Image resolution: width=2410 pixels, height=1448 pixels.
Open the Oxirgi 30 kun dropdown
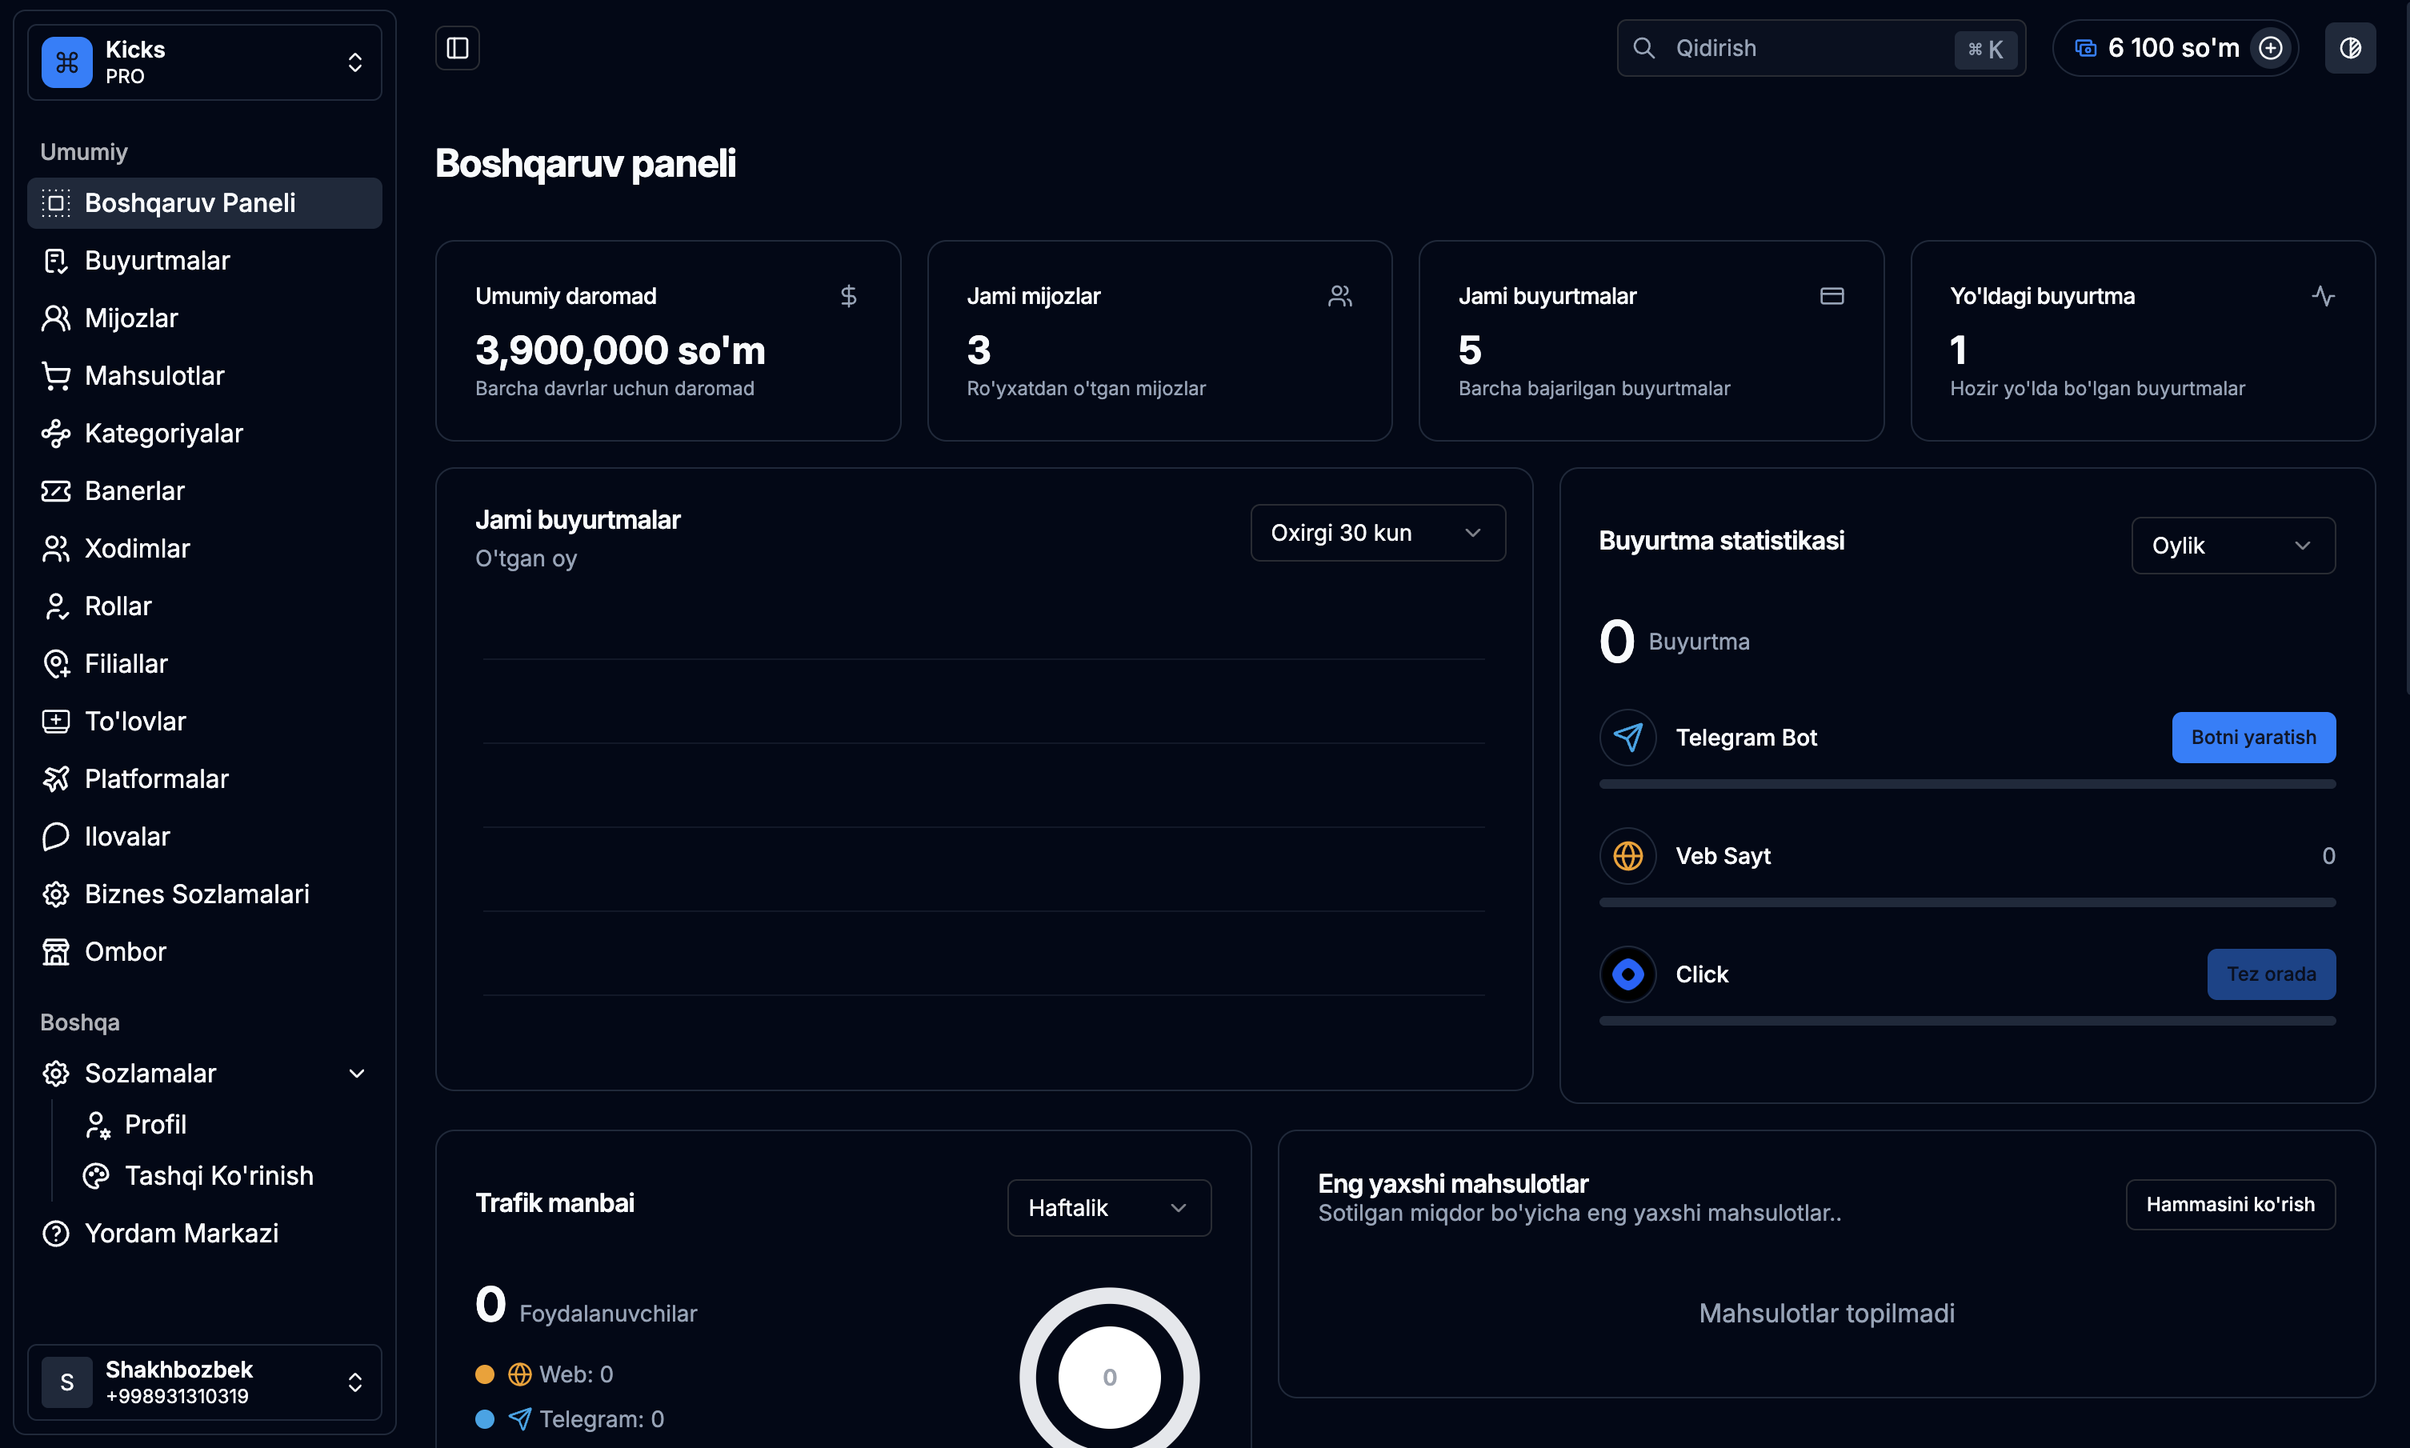(x=1377, y=533)
